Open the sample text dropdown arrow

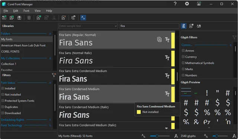116,26
